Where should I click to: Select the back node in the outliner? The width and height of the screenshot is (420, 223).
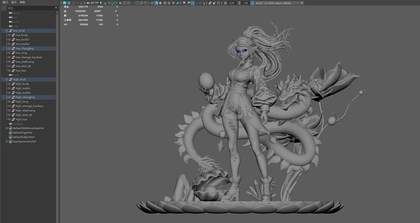click(x=16, y=75)
